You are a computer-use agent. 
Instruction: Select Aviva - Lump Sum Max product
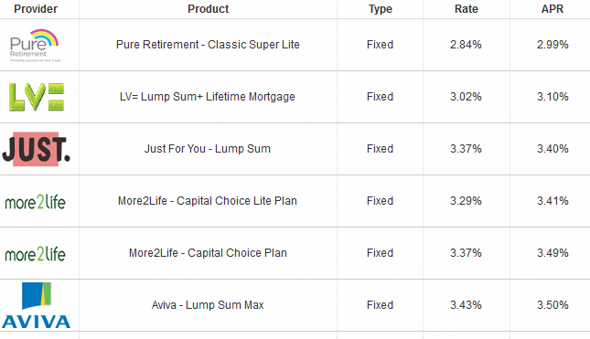tap(208, 305)
